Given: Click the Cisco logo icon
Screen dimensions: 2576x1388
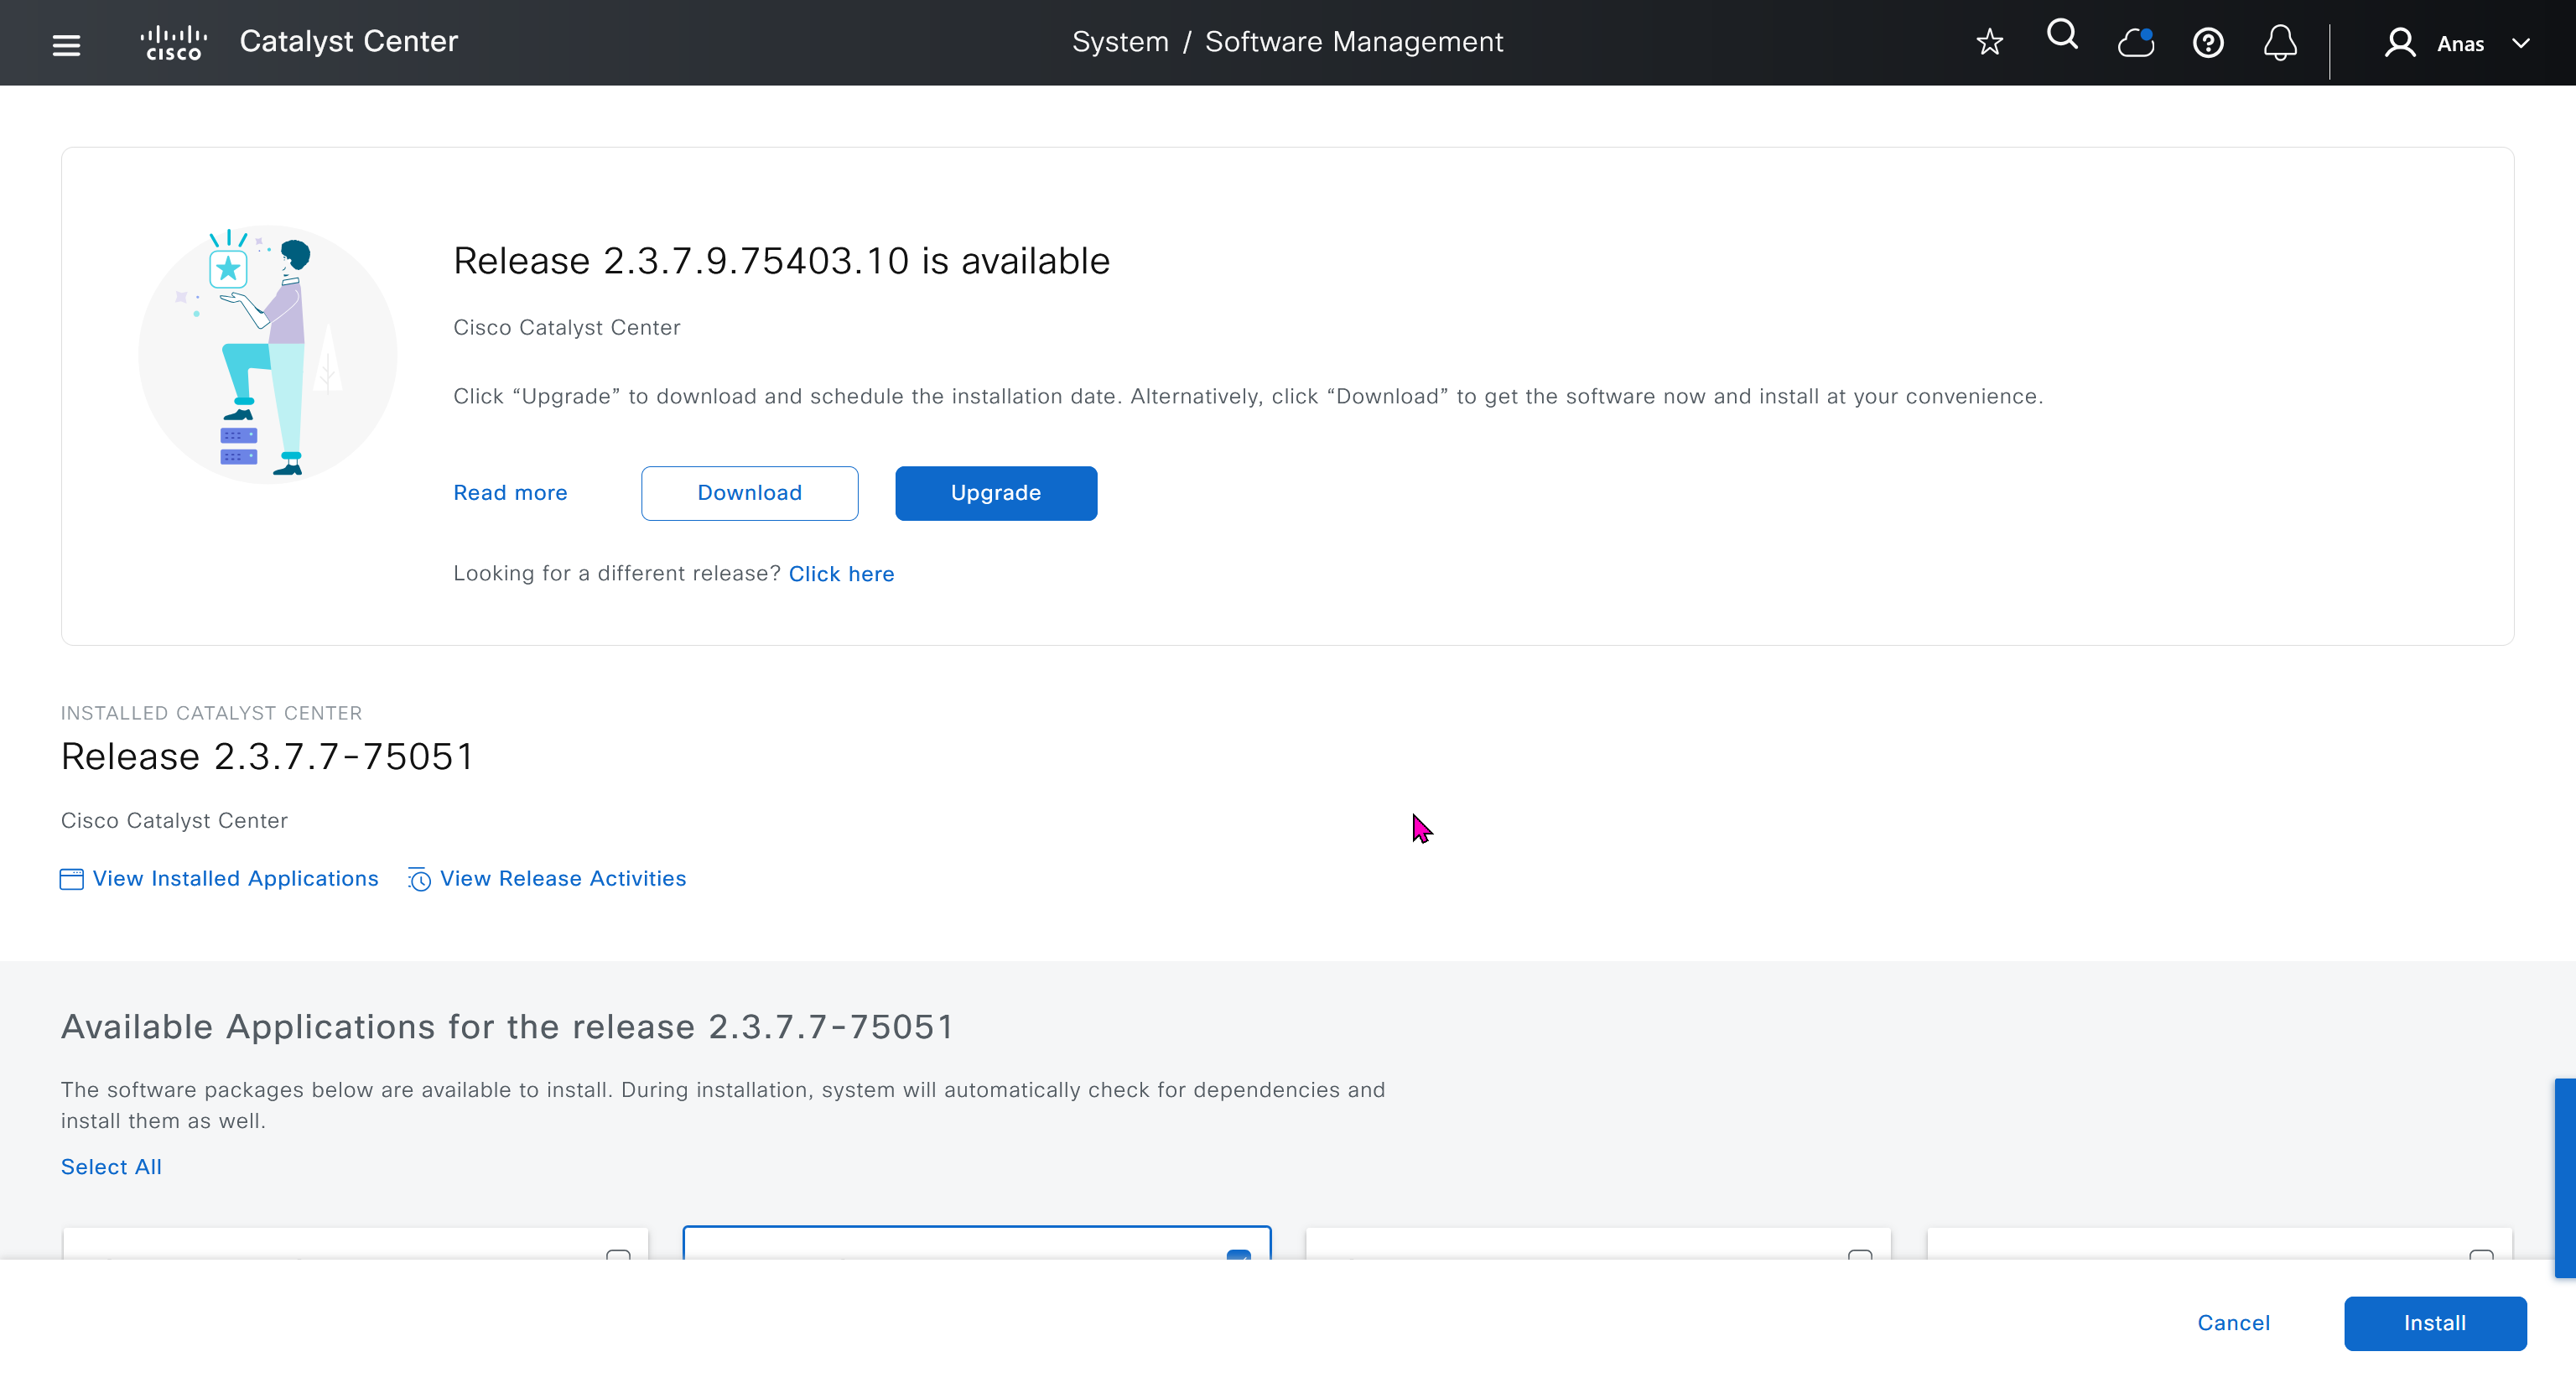Looking at the screenshot, I should click(174, 43).
